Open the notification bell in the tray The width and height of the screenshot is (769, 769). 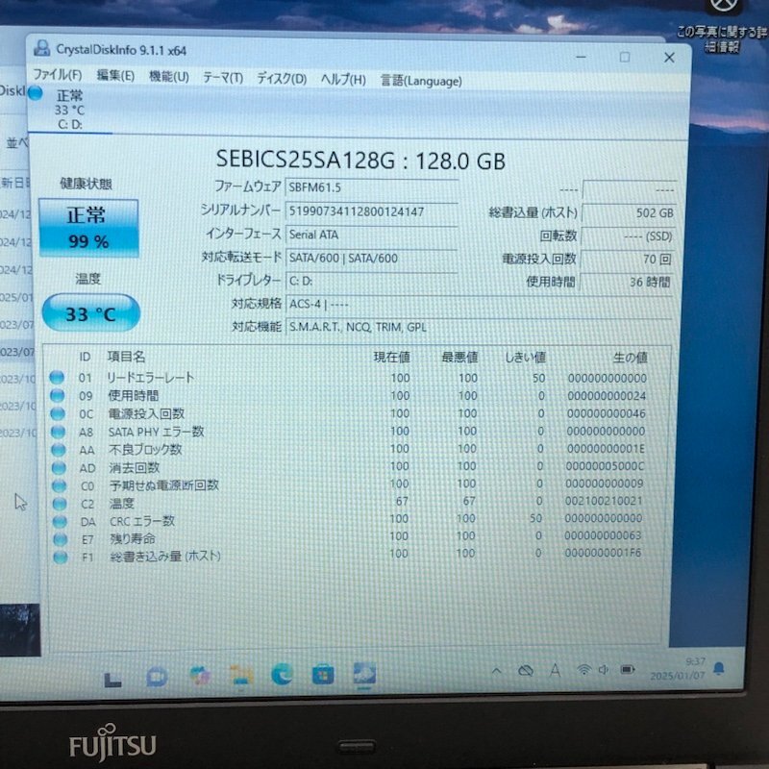[x=718, y=668]
